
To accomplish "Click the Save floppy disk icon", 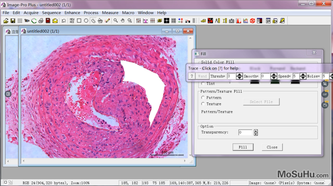I will click(x=13, y=21).
